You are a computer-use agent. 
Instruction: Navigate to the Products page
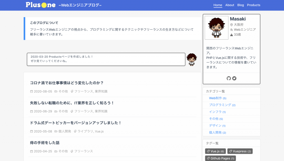click(253, 5)
